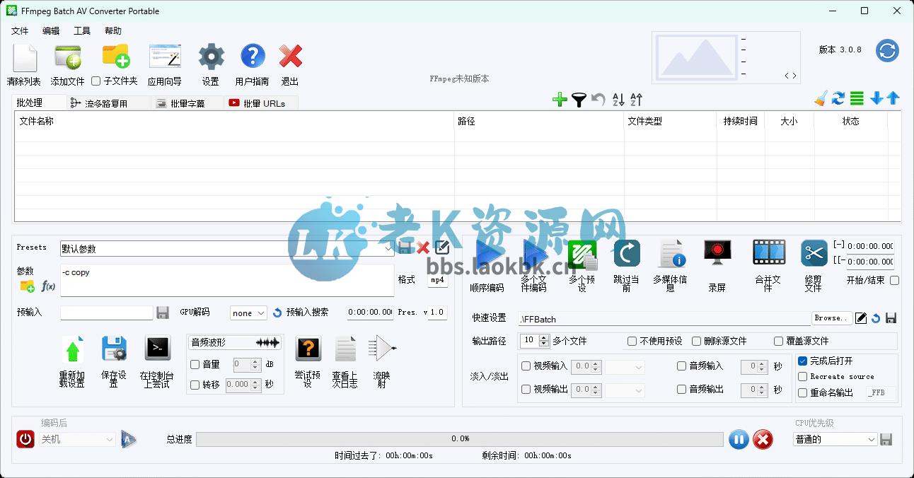Open the 文件 menu

tap(20, 31)
